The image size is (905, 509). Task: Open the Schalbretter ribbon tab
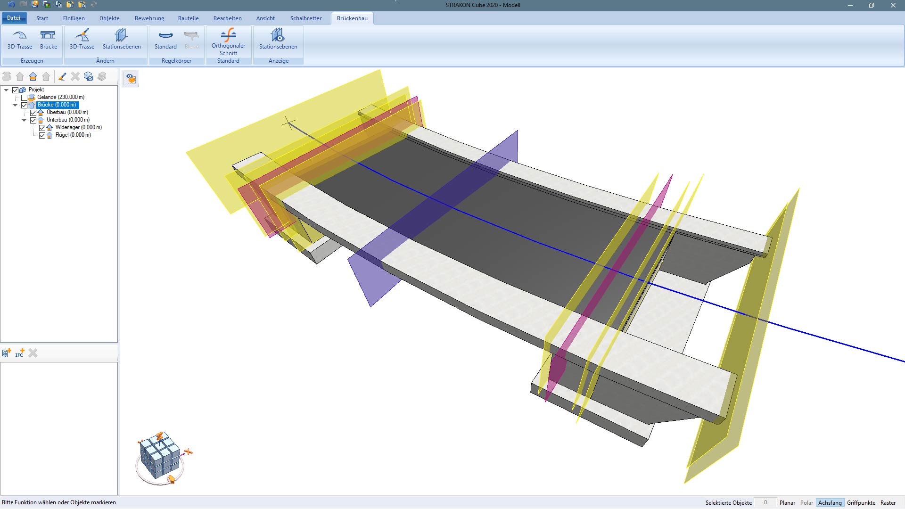coord(306,18)
